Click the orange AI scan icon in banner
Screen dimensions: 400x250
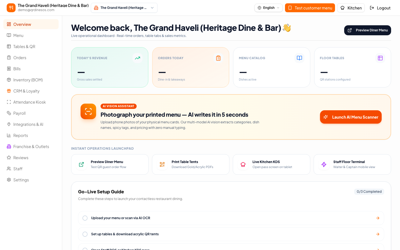(88, 111)
